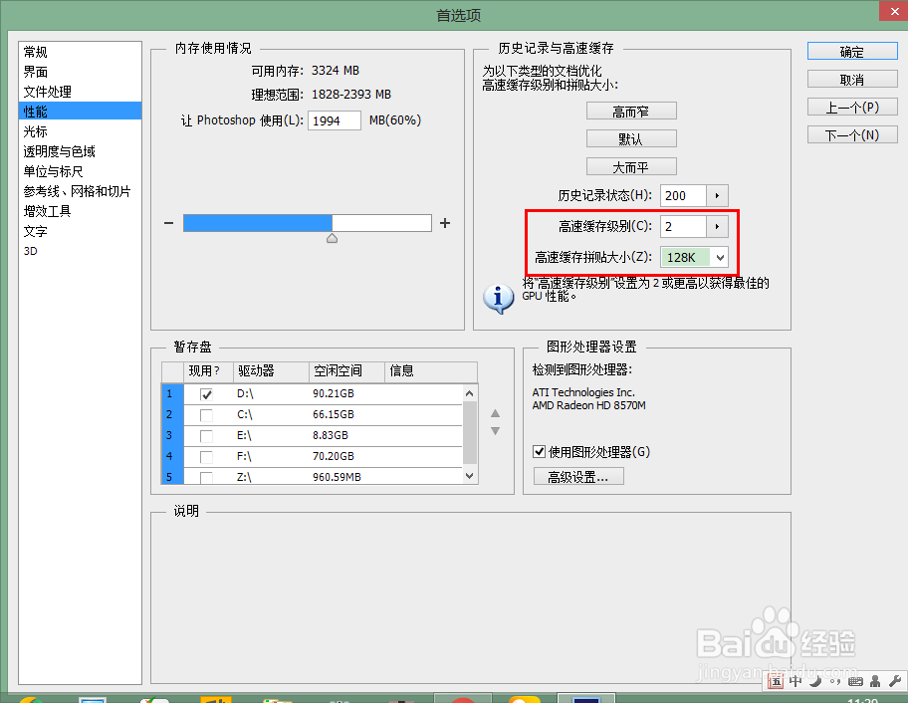Choose the 默认 cache preset
The width and height of the screenshot is (908, 703).
(631, 139)
